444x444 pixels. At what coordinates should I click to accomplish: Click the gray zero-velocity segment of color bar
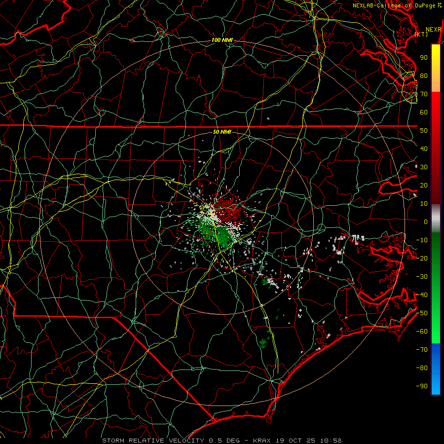pyautogui.click(x=436, y=219)
